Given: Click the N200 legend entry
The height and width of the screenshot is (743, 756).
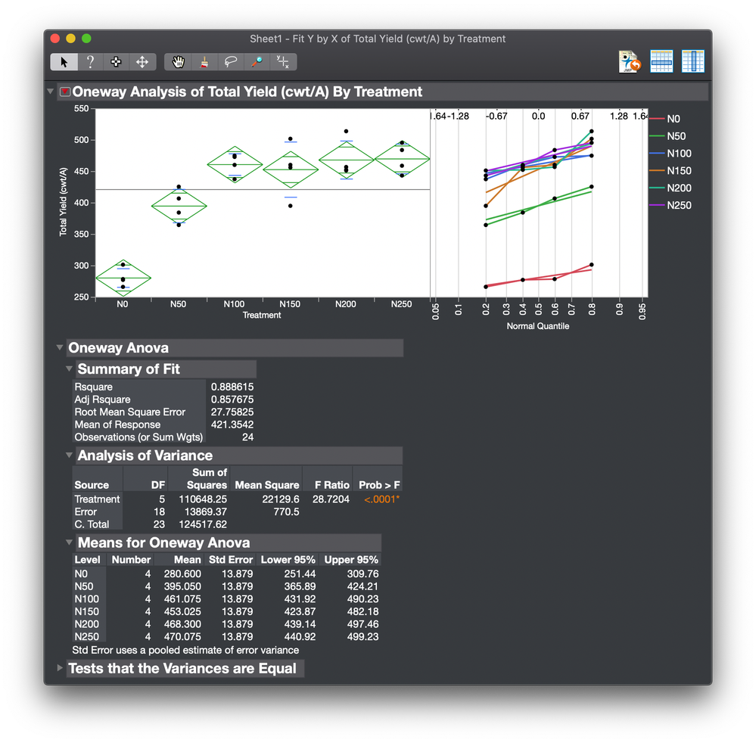Looking at the screenshot, I should [x=670, y=188].
